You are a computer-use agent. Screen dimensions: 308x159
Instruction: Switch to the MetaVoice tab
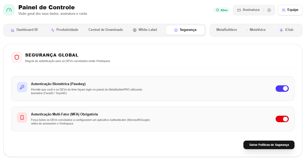point(256,30)
